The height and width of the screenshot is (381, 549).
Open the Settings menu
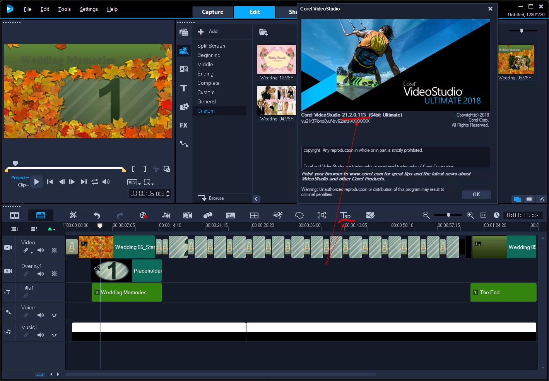[x=89, y=9]
